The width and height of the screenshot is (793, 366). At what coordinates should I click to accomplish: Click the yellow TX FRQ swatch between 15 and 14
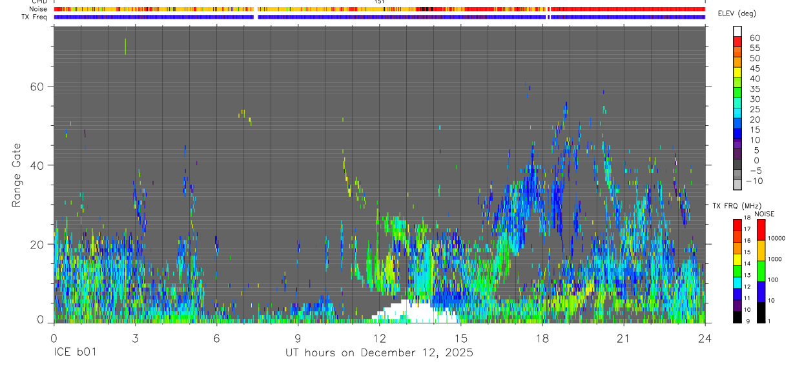(737, 259)
